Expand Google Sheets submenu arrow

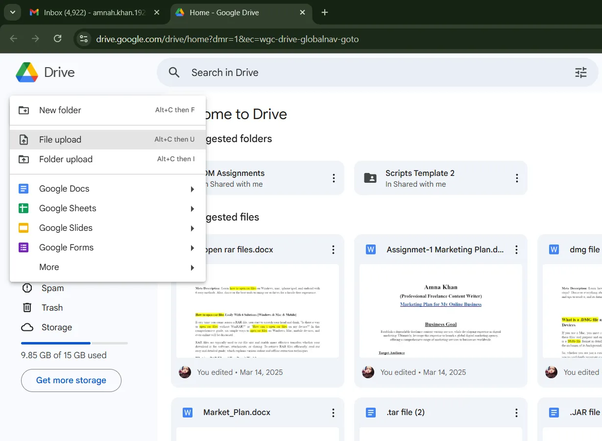[193, 209]
